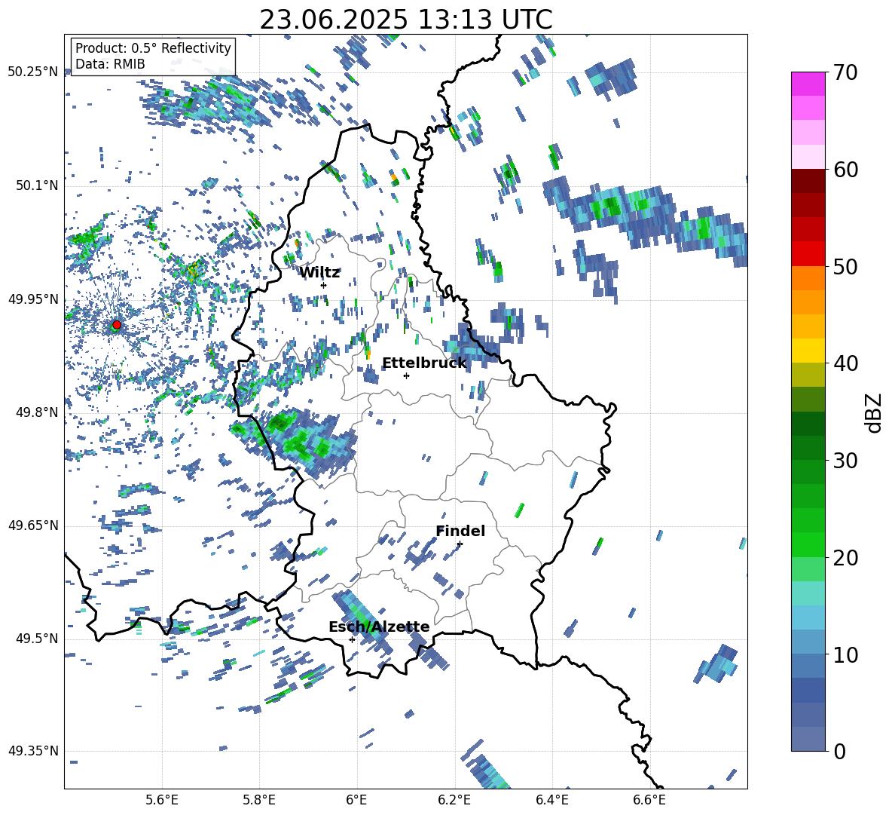
Task: Click the bright red colorbar segment above 50
Action: 808,254
